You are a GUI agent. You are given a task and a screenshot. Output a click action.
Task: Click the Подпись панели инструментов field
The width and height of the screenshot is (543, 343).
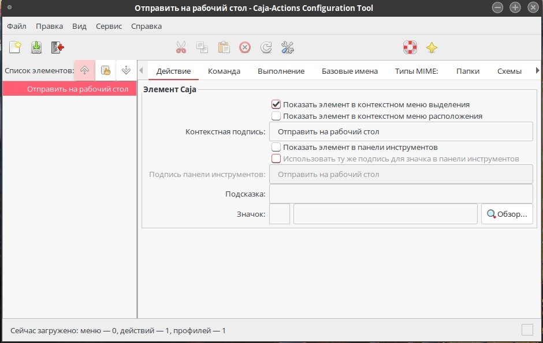click(401, 174)
